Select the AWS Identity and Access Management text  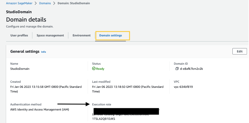pyautogui.click(x=40, y=110)
